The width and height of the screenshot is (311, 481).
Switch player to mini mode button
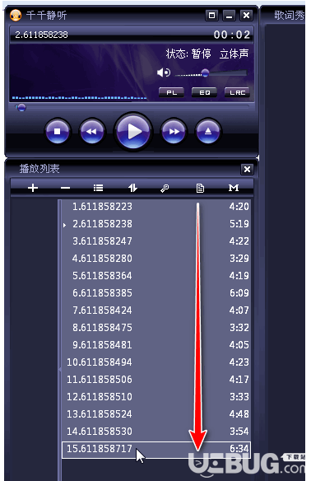(211, 15)
